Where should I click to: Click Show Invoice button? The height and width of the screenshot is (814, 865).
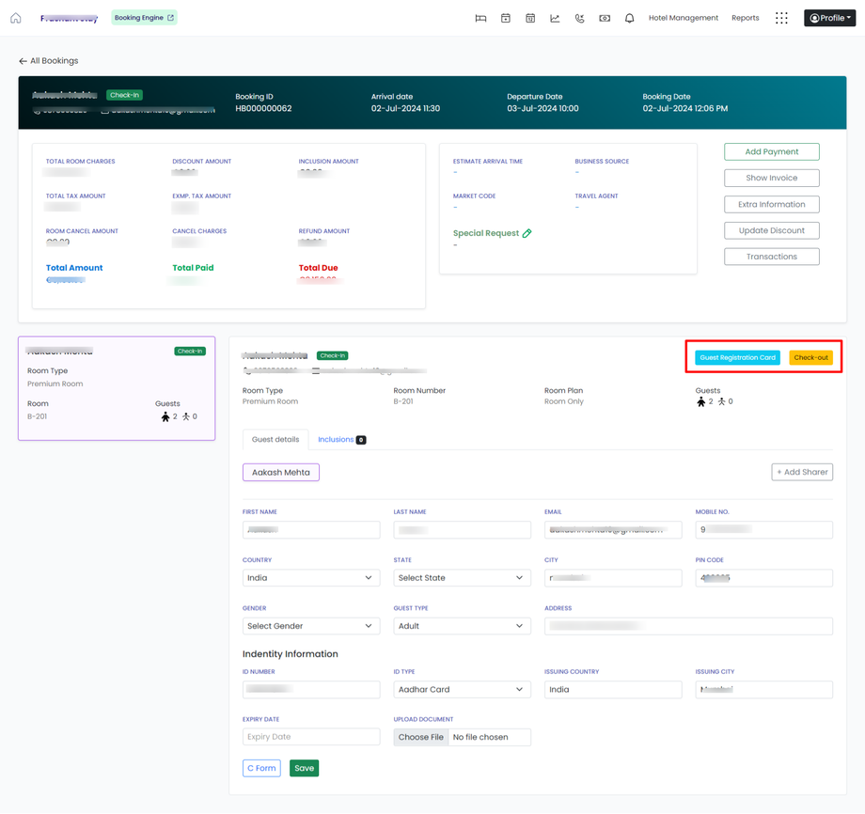point(771,179)
